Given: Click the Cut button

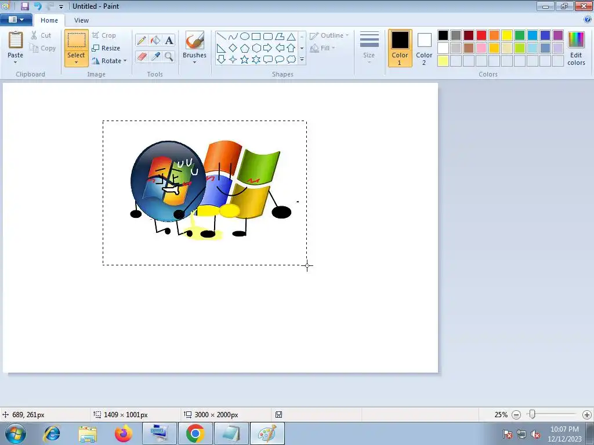Looking at the screenshot, I should point(41,35).
